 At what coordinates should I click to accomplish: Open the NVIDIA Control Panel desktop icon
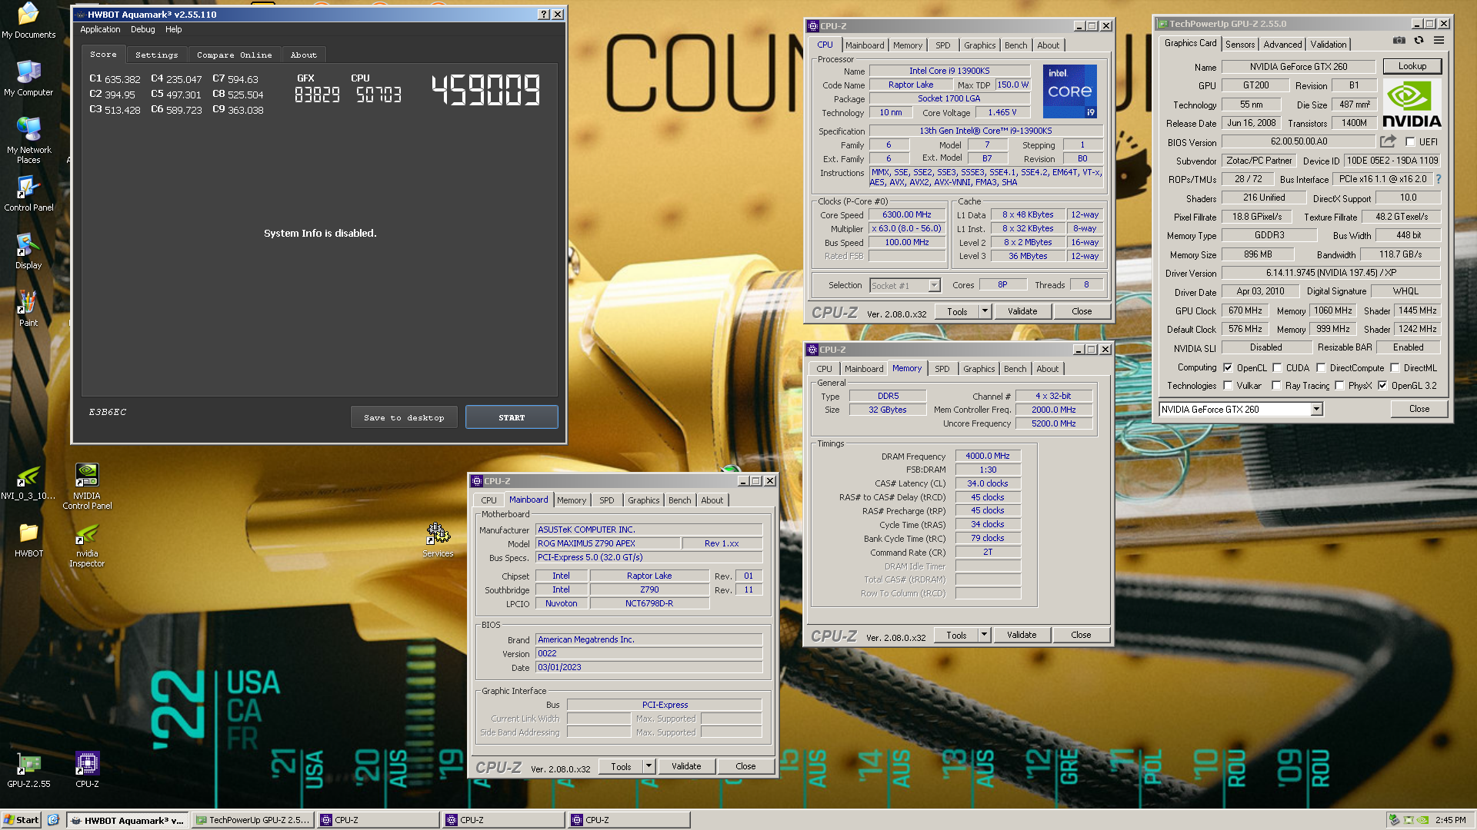point(87,486)
